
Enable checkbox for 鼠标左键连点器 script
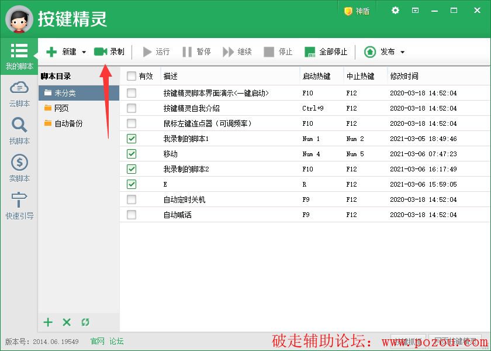point(131,123)
